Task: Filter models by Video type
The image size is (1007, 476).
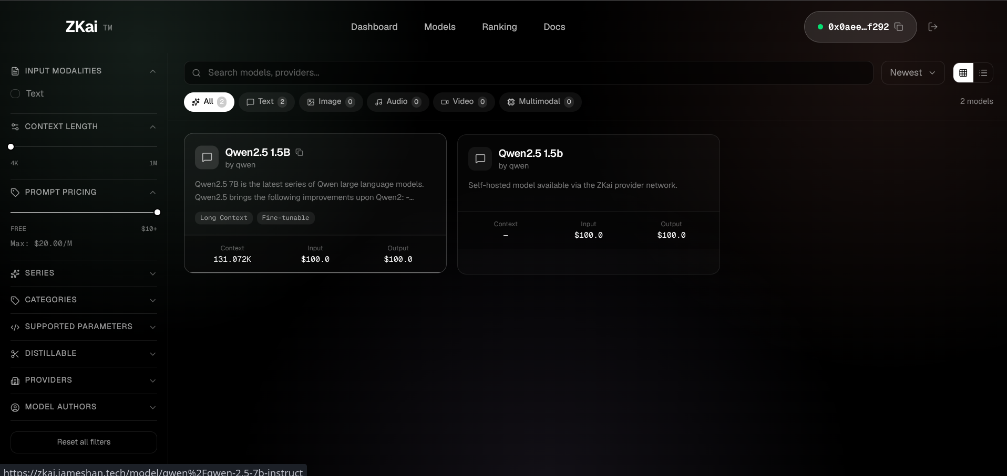Action: pos(464,102)
